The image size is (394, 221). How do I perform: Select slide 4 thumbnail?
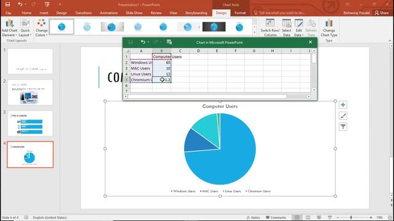pos(30,155)
